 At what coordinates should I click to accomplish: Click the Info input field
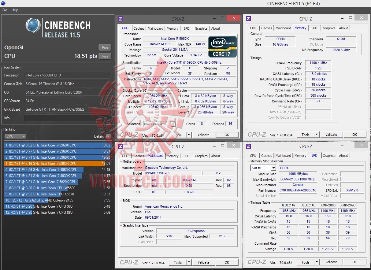coord(67,118)
